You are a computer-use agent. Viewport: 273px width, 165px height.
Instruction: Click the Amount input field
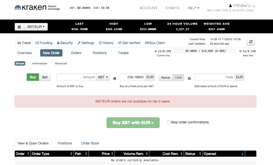(x=76, y=77)
